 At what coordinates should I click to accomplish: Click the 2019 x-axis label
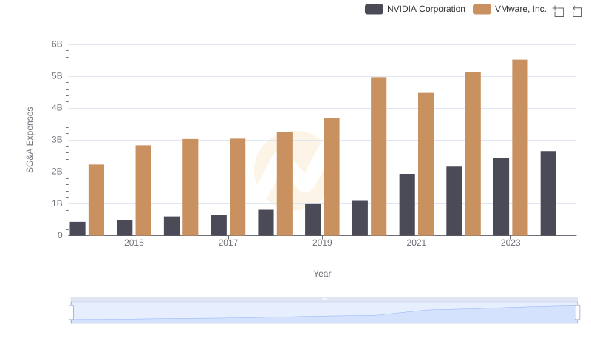coord(322,243)
